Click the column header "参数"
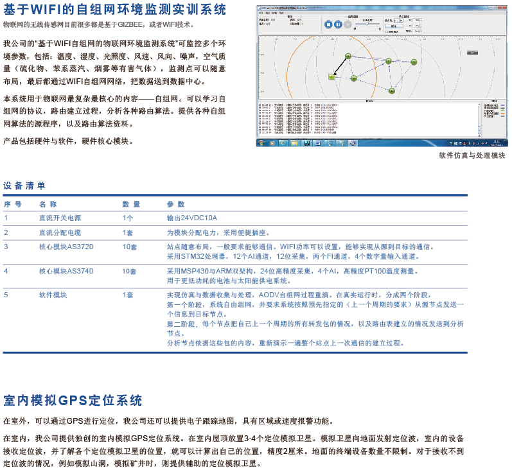The width and height of the screenshot is (512, 470). pos(175,204)
